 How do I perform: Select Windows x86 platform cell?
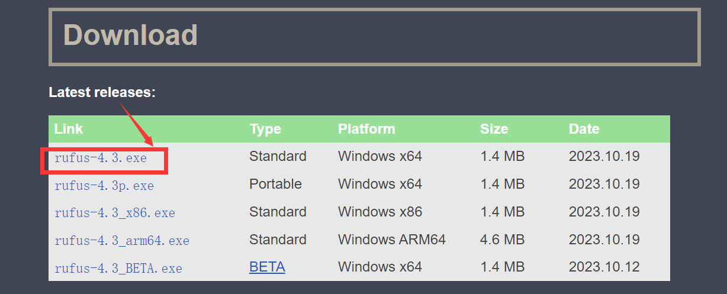pyautogui.click(x=380, y=212)
